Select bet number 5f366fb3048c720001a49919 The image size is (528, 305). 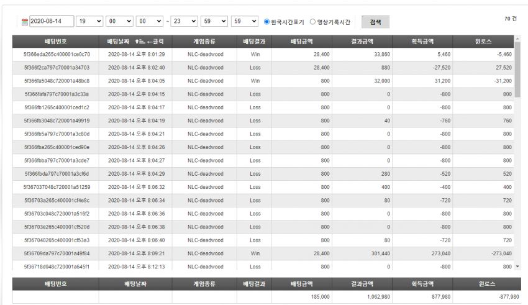pos(57,121)
